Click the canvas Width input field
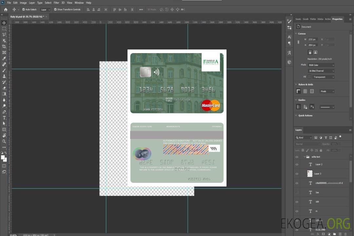Image resolution: width=354 pixels, height=236 pixels. [x=313, y=39]
